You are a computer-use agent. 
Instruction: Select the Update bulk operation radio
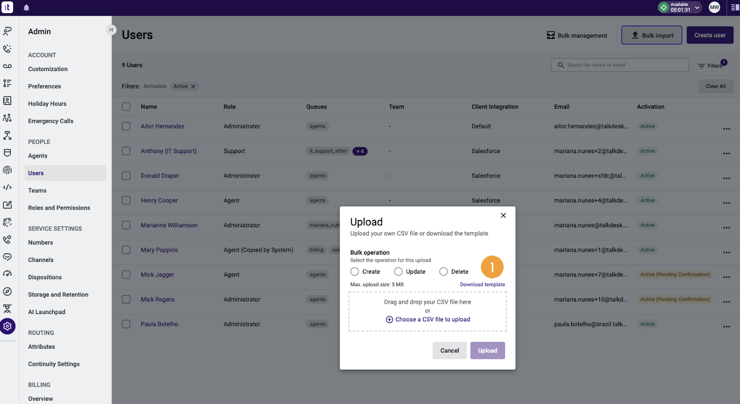pyautogui.click(x=398, y=271)
